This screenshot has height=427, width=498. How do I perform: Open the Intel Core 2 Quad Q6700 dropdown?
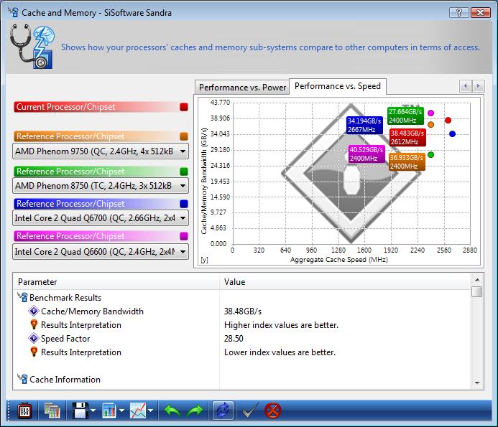tap(101, 218)
